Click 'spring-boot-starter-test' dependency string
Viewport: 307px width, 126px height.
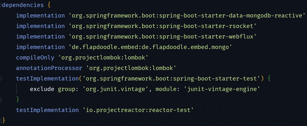click(171, 79)
